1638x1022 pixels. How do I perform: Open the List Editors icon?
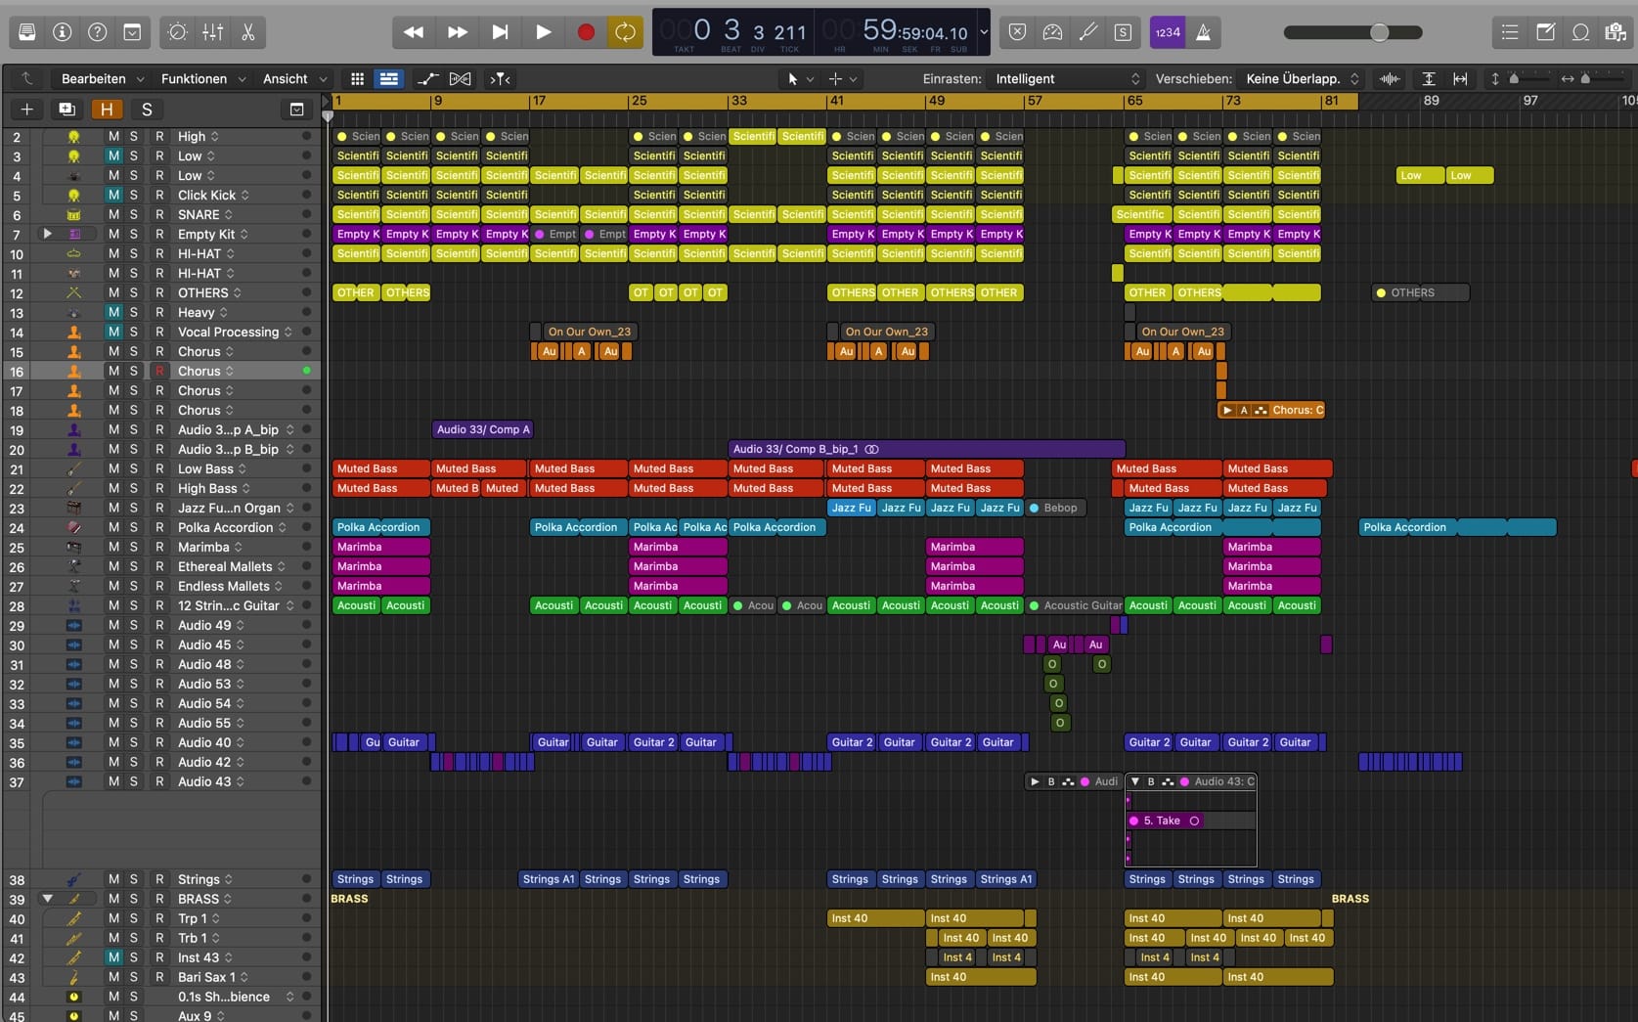point(1509,31)
